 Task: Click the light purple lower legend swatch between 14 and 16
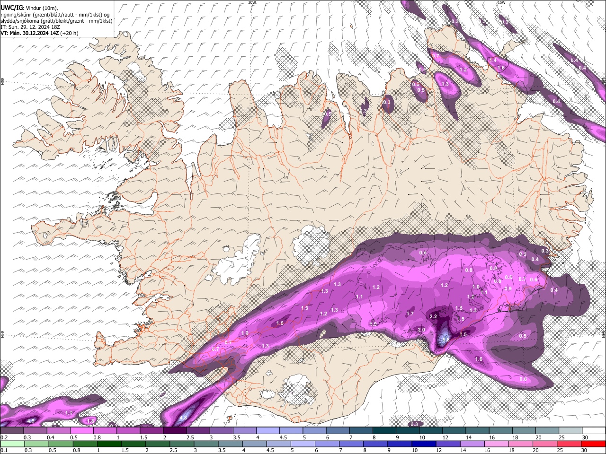click(472, 444)
